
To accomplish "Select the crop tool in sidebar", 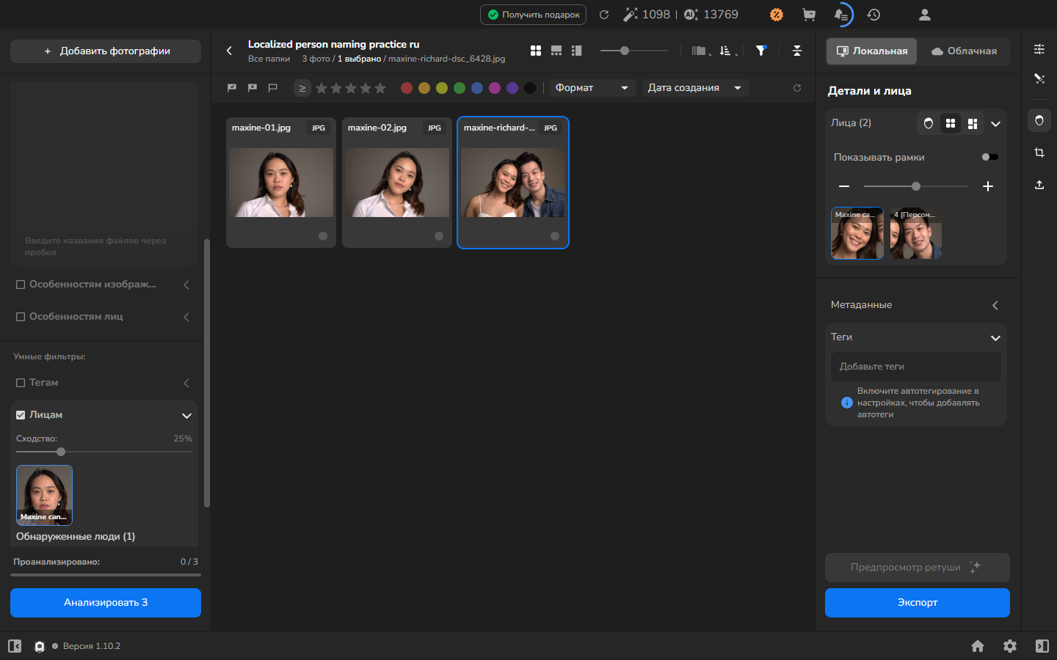I will click(1039, 153).
